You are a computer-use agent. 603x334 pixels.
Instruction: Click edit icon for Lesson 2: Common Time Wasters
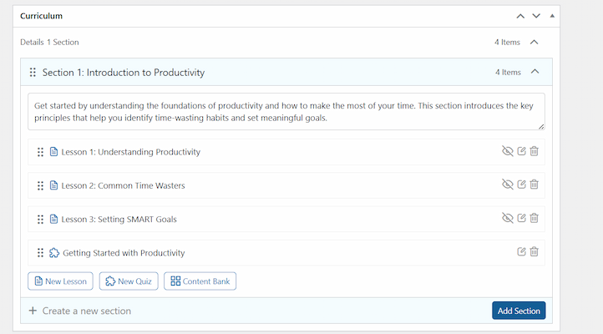pyautogui.click(x=522, y=185)
